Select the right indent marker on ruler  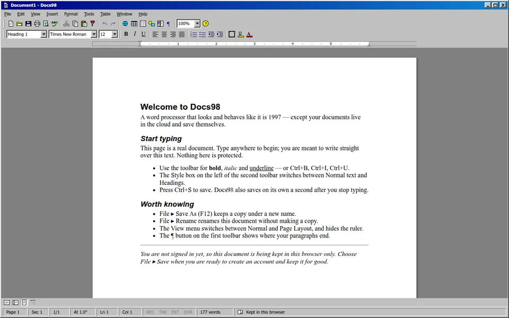(x=369, y=45)
